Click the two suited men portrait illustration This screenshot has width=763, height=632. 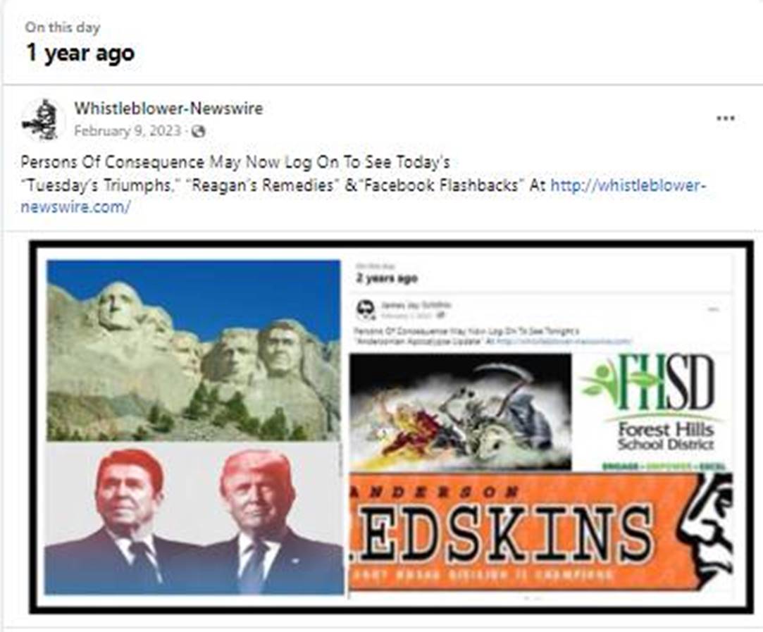193,519
